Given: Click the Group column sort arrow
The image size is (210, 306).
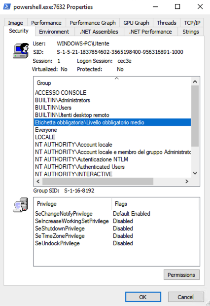Looking at the screenshot, I should pos(117,78).
